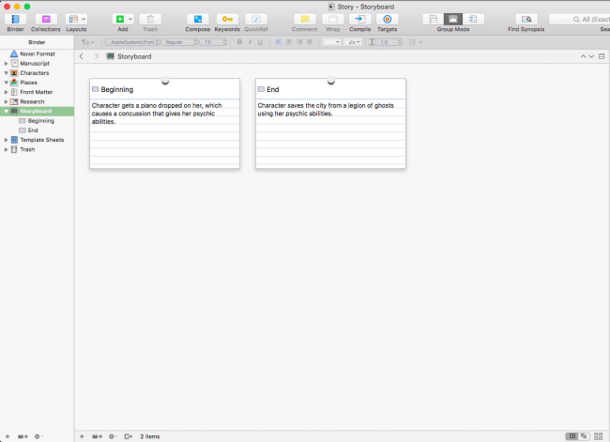Image resolution: width=610 pixels, height=442 pixels.
Task: Open the Collections toolbar icon
Action: coord(46,19)
